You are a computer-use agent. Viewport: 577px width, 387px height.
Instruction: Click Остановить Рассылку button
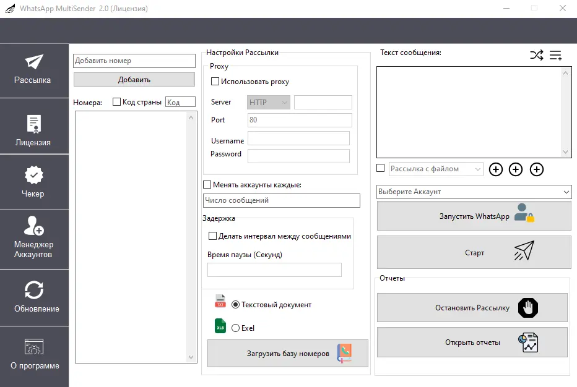[x=472, y=308]
